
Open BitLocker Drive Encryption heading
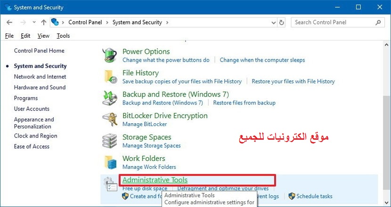[165, 116]
